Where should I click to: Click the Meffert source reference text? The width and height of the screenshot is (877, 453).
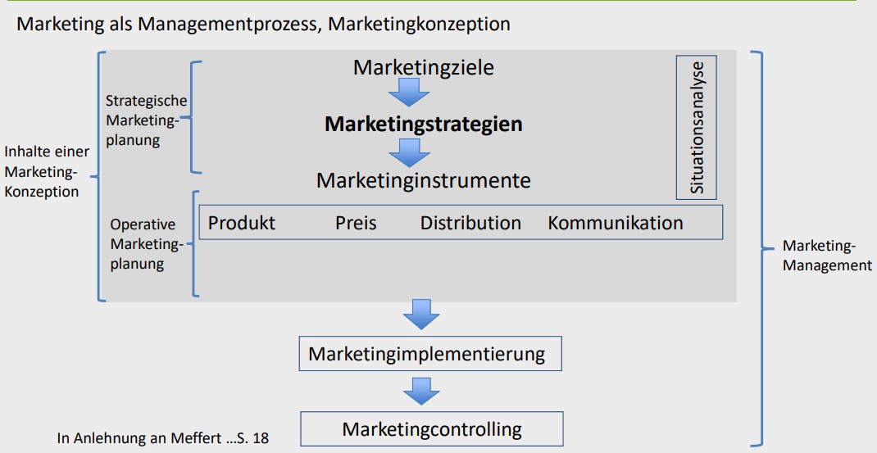click(162, 438)
